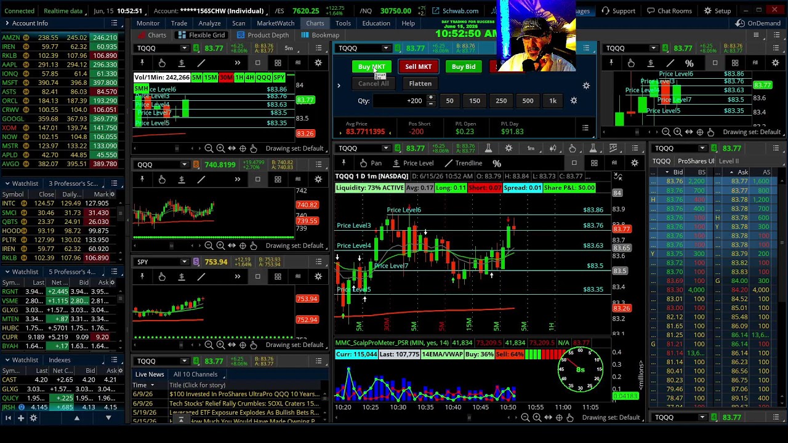Click crosshair icon below main TQQQ chart

coord(559,418)
